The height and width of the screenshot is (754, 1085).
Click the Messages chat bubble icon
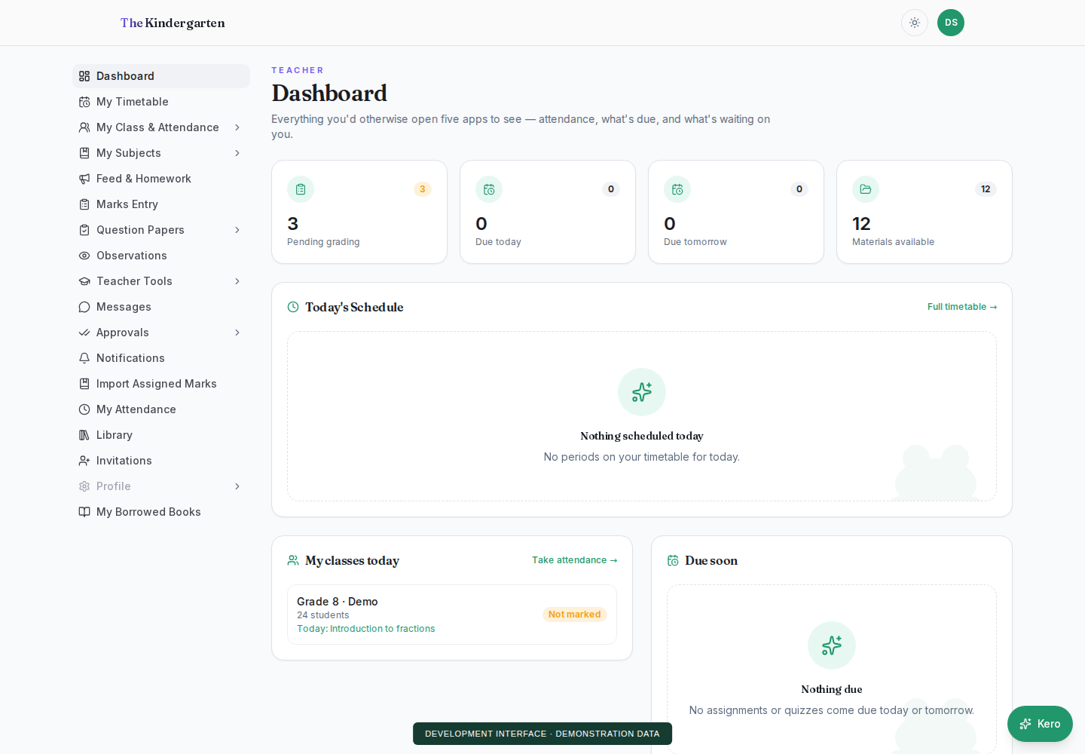pos(84,307)
